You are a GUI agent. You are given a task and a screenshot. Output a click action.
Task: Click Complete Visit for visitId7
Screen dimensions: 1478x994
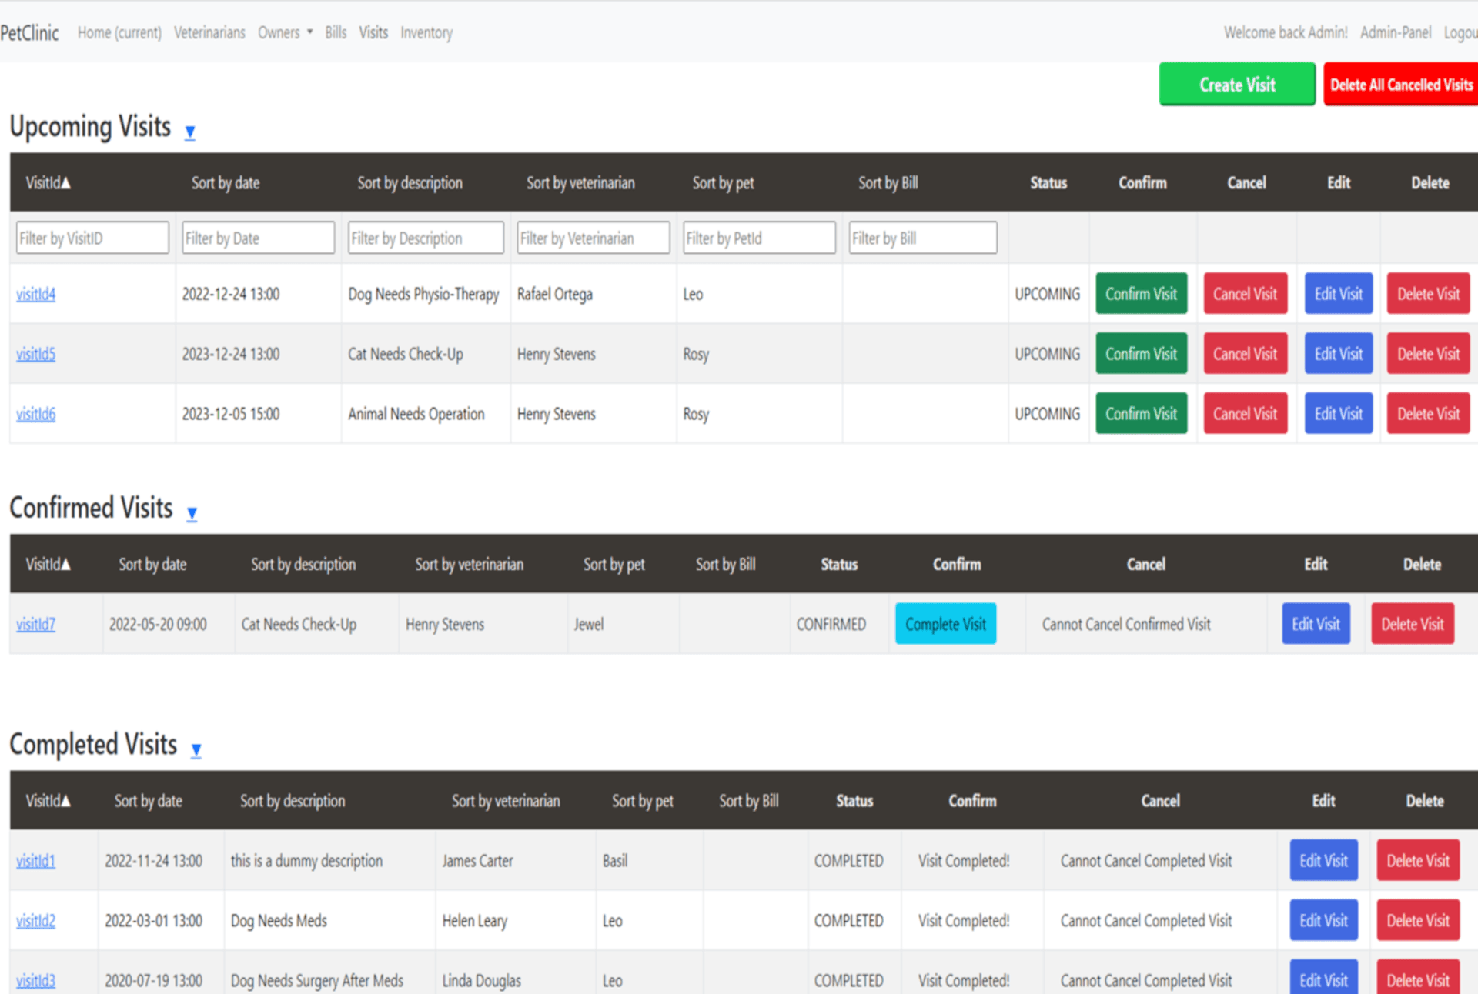pos(945,624)
